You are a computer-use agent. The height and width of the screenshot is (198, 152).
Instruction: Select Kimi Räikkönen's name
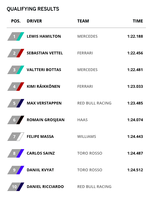point(43,86)
